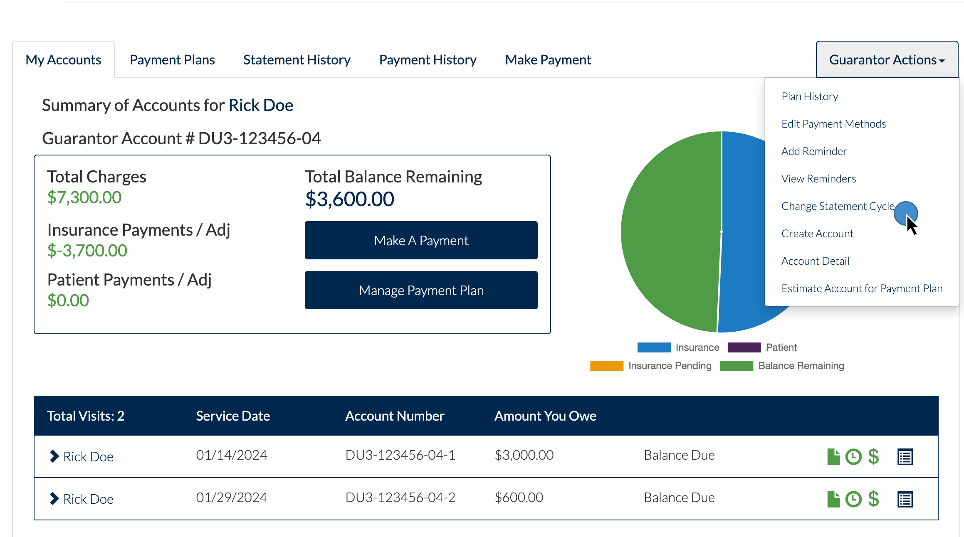Viewport: 964px width, 537px height.
Task: Click the Make A Payment button
Action: (421, 240)
